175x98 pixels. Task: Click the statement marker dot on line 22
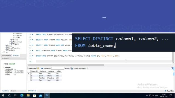[x=33, y=45]
